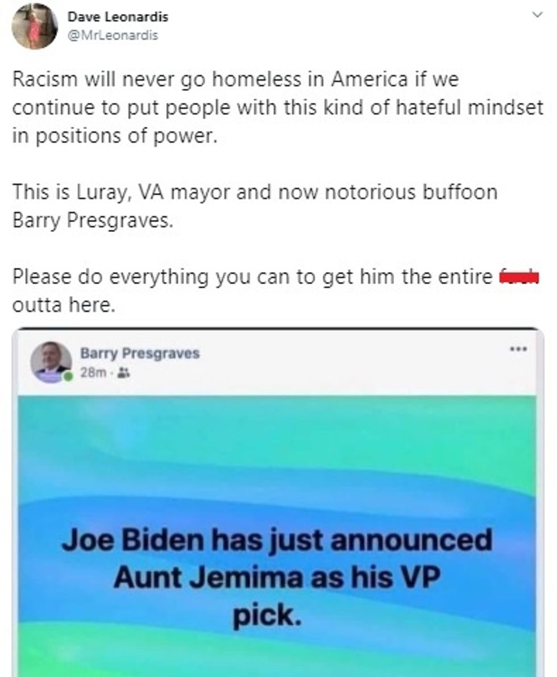Screen dimensions: 557x677
Task: Select the 'Joe Biden has just announced' line
Action: click(277, 541)
